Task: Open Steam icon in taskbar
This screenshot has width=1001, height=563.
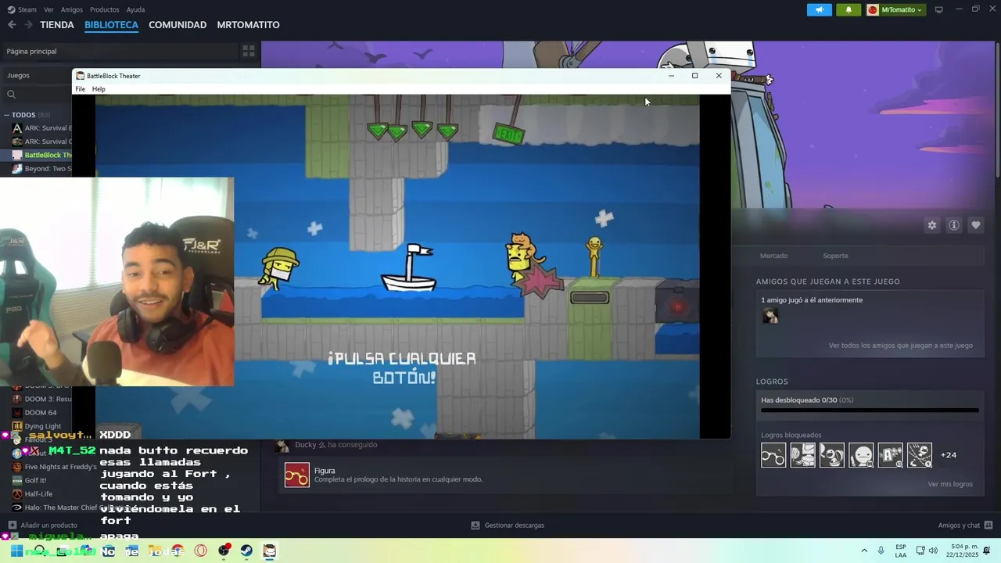Action: coord(246,550)
